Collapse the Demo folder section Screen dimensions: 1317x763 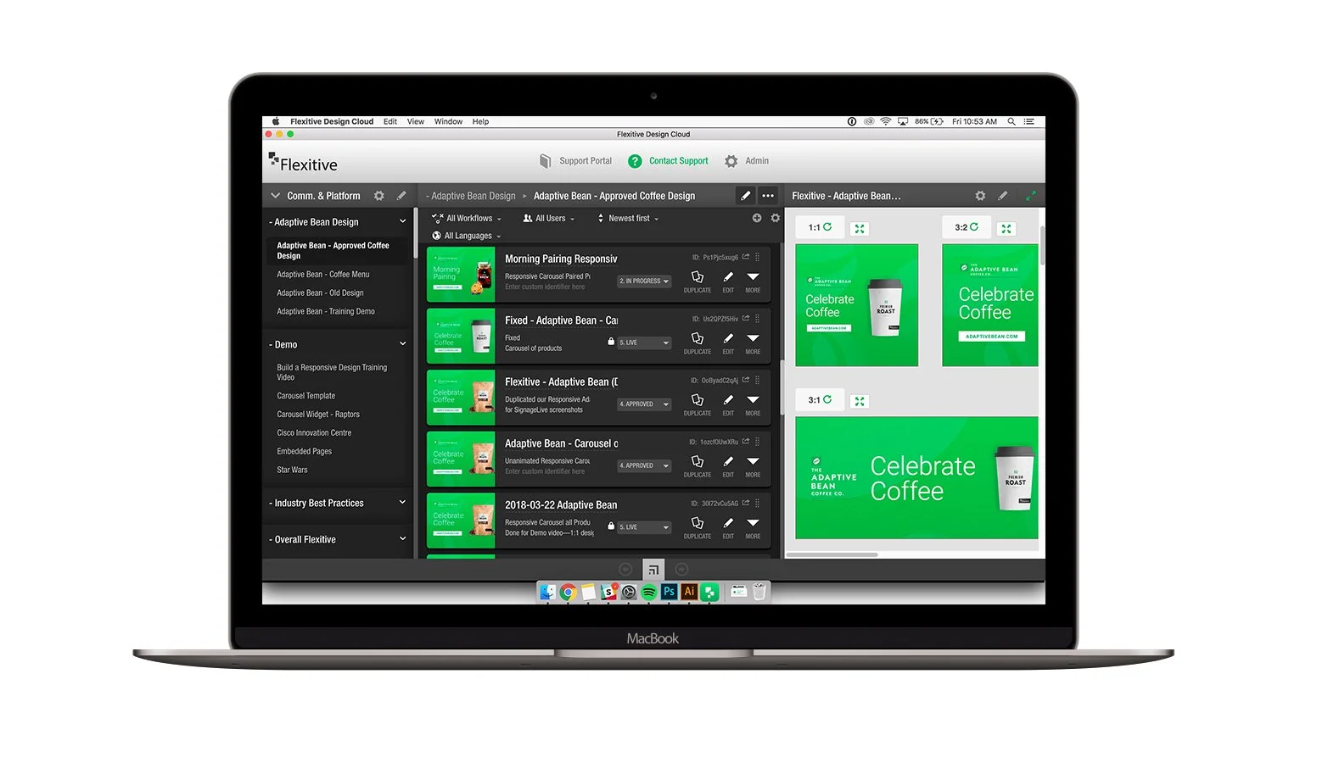[x=402, y=344]
